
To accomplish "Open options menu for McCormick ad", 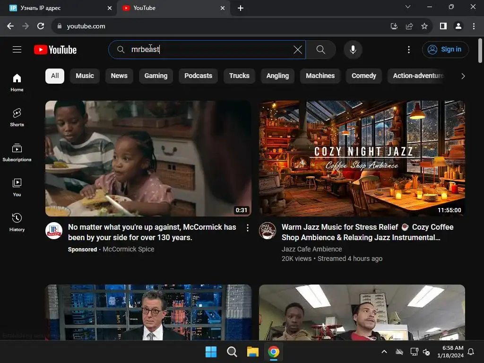I will [x=248, y=228].
